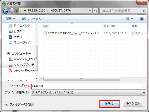Image resolution: width=149 pixels, height=112 pixels.
Task: Select ビデオ in the navigation pane
Action: coord(18,37)
